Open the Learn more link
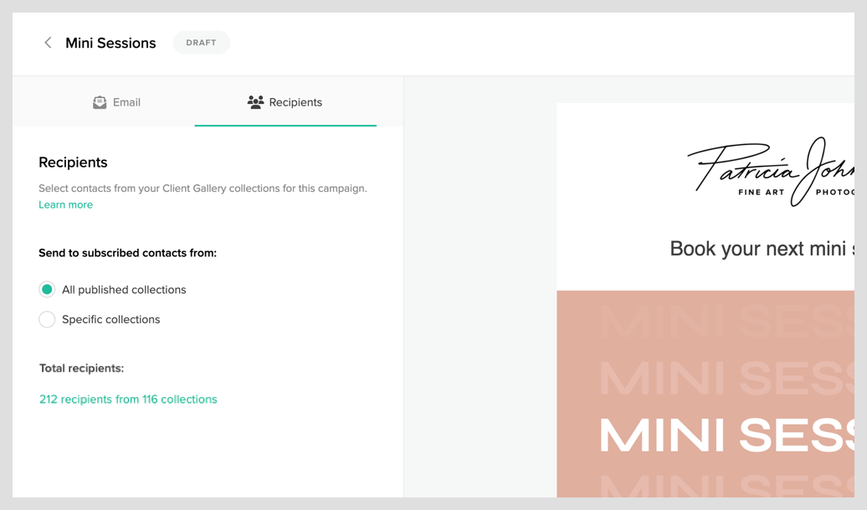 click(x=65, y=204)
